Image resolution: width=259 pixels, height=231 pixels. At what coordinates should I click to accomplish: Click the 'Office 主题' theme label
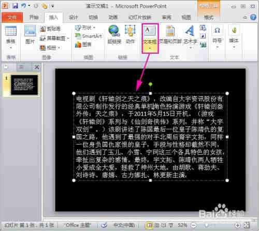coord(78,225)
